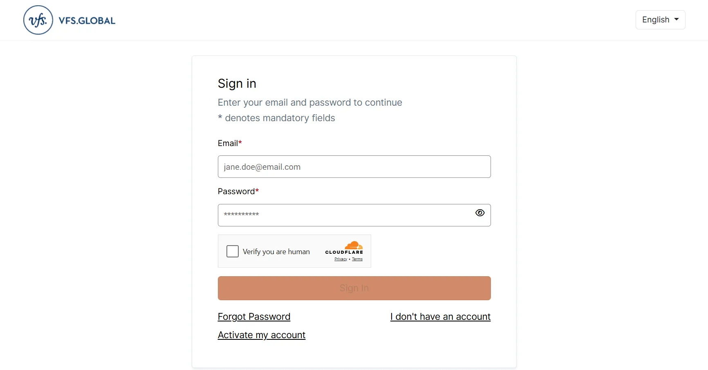Open the Cloudflare Privacy link
Image resolution: width=708 pixels, height=370 pixels.
click(x=341, y=259)
